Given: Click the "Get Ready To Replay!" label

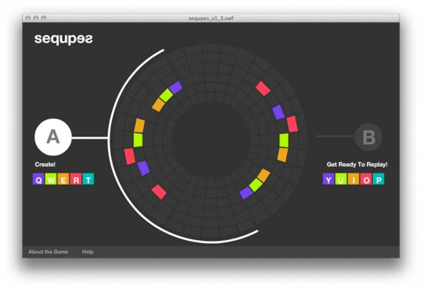Looking at the screenshot, I should click(x=357, y=164).
